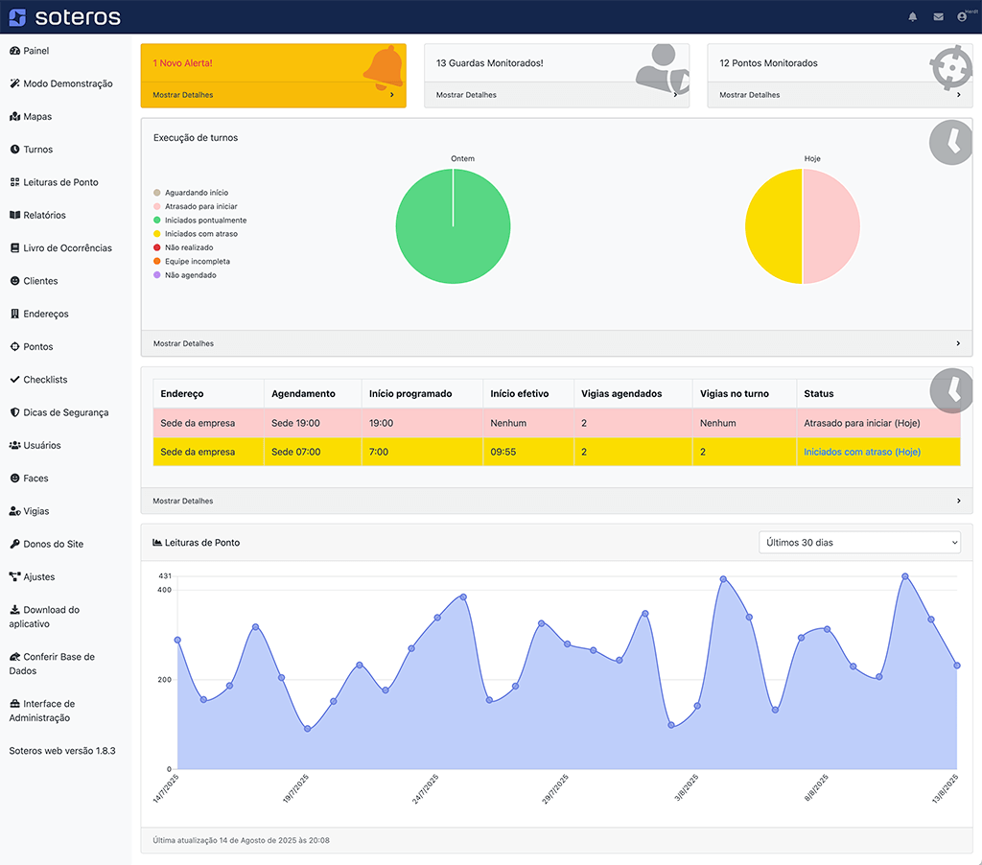Click 'Iniciados com atraso (Hoje)' status link
Viewport: 982px width, 865px height.
click(x=861, y=452)
